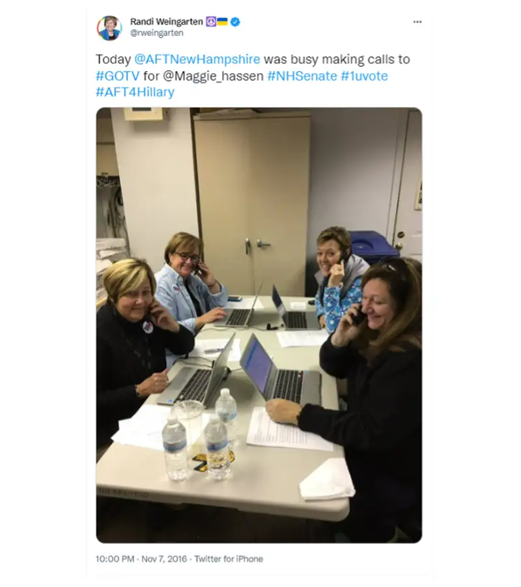The width and height of the screenshot is (521, 587).
Task: Open the #NHSenate hashtag
Action: 302,76
